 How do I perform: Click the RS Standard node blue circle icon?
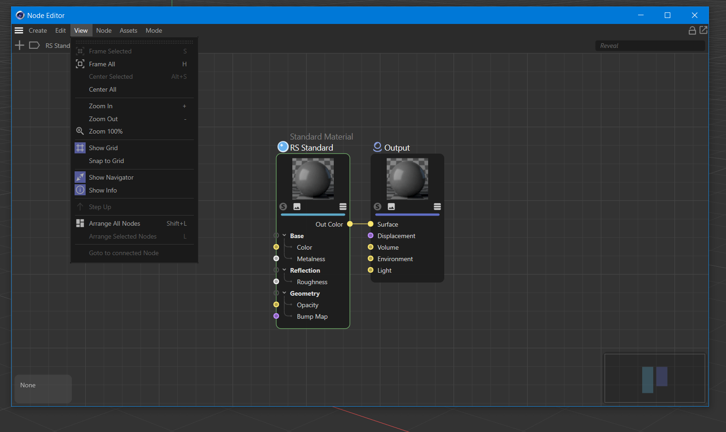tap(283, 147)
